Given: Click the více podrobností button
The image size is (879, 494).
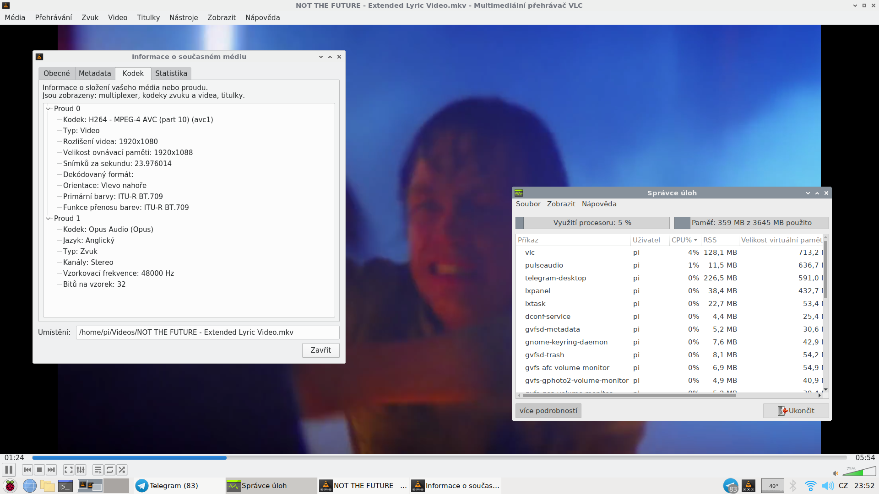Looking at the screenshot, I should tap(548, 411).
